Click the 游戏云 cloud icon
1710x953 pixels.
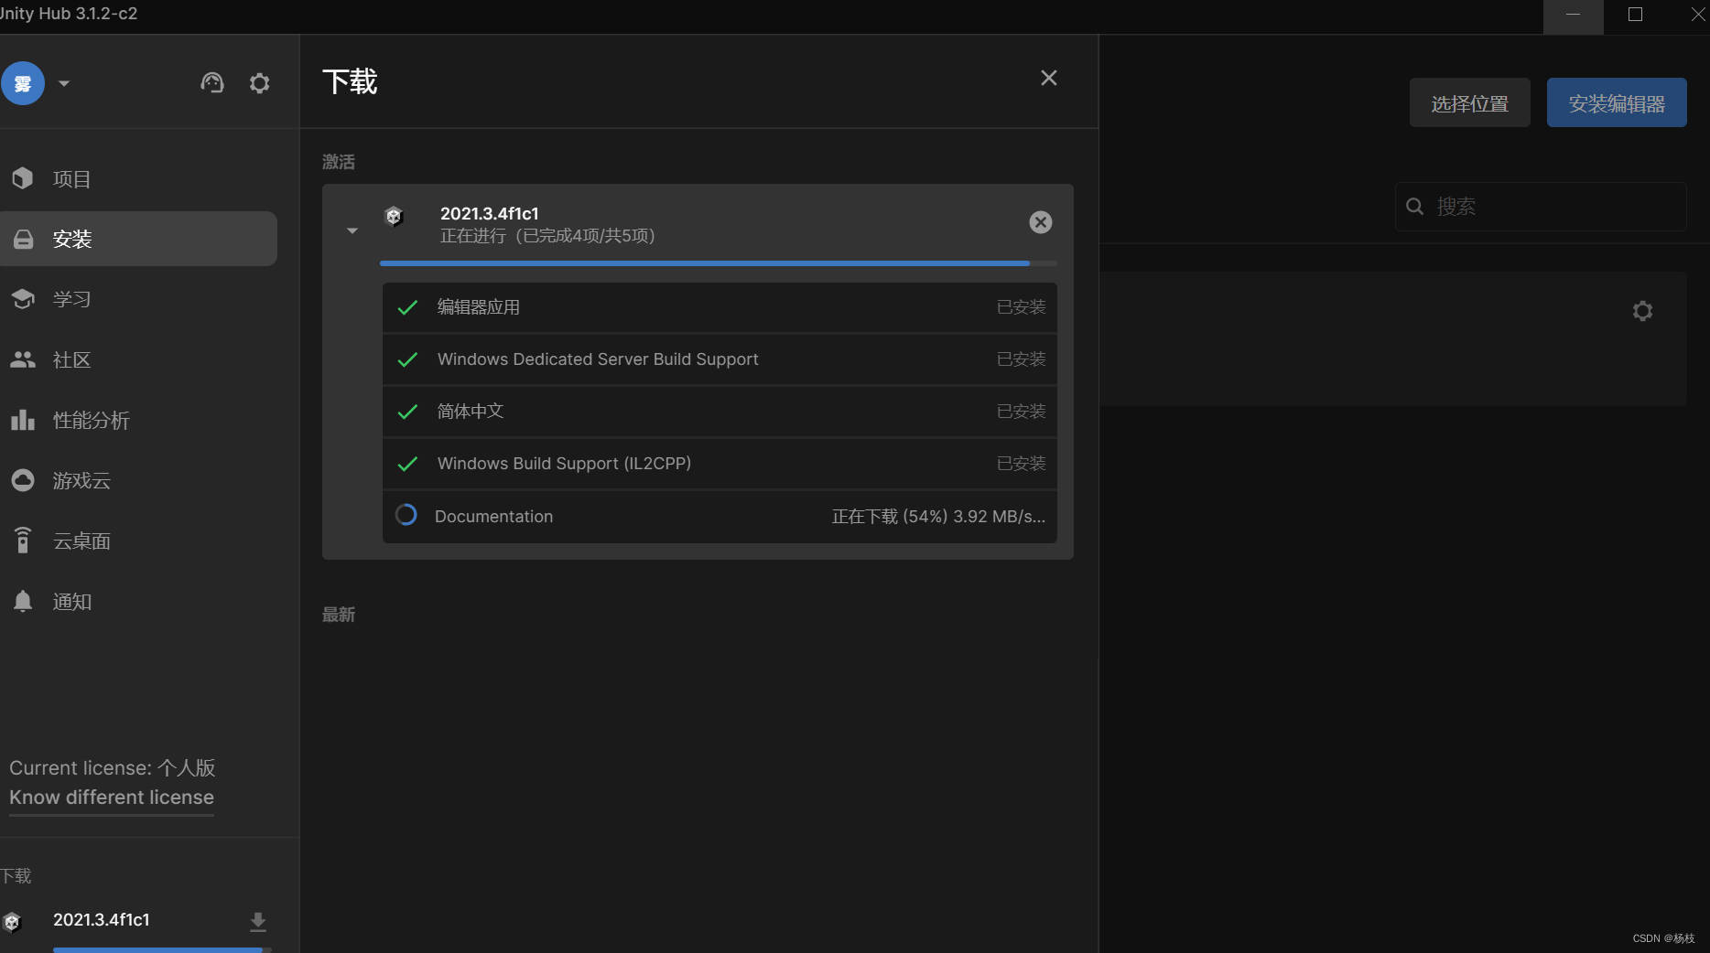click(x=23, y=480)
